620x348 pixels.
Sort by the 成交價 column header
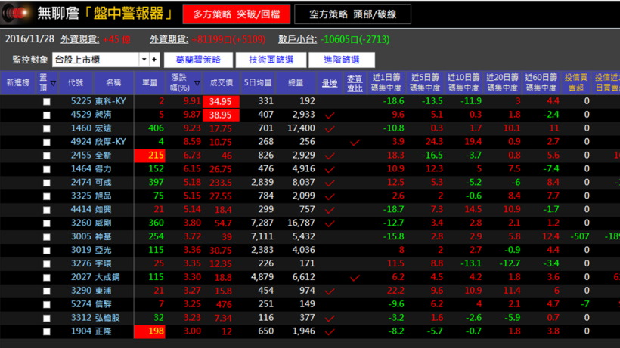coord(221,82)
